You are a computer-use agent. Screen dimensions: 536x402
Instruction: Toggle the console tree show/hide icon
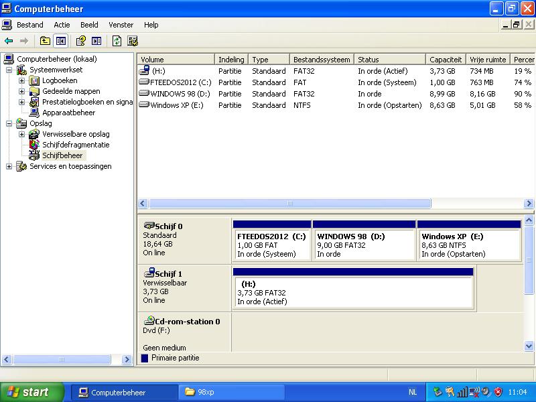[x=61, y=42]
